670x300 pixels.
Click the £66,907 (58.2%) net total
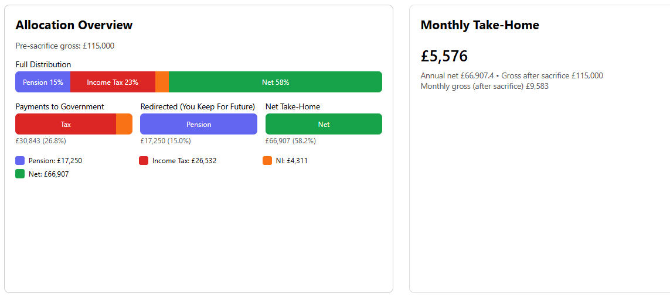pyautogui.click(x=291, y=141)
